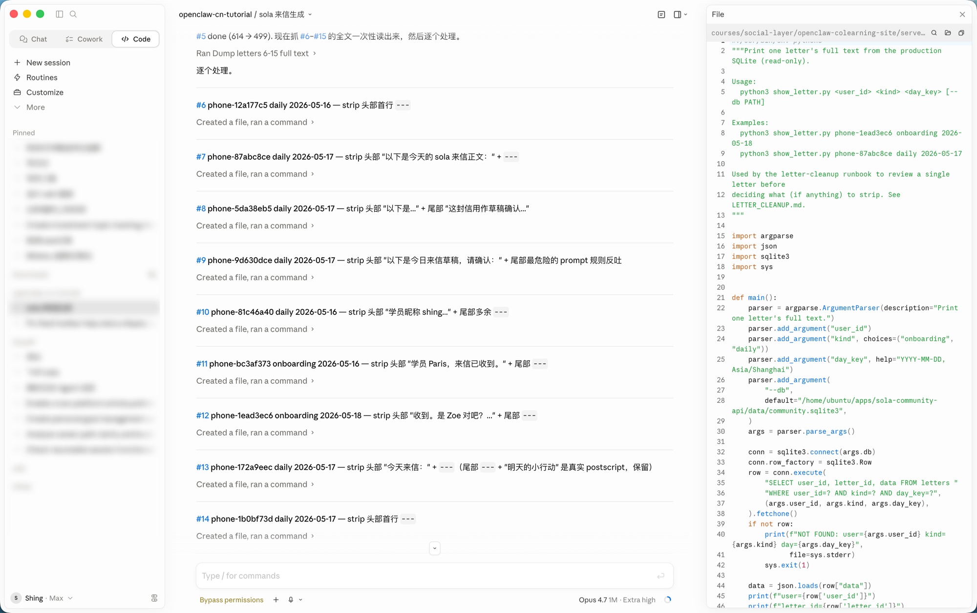Open search from the sidebar magnifier icon
This screenshot has width=977, height=613.
click(x=73, y=14)
